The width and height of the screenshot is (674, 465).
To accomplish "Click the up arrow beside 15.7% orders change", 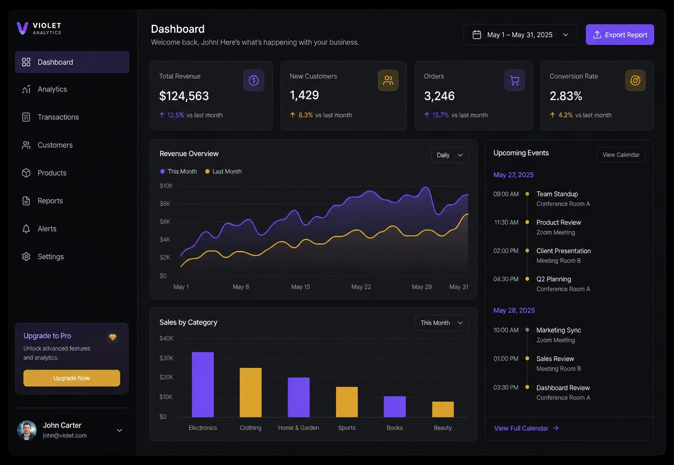I will [427, 115].
